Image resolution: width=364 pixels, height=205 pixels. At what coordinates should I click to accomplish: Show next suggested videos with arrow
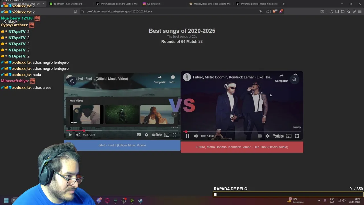(x=174, y=114)
